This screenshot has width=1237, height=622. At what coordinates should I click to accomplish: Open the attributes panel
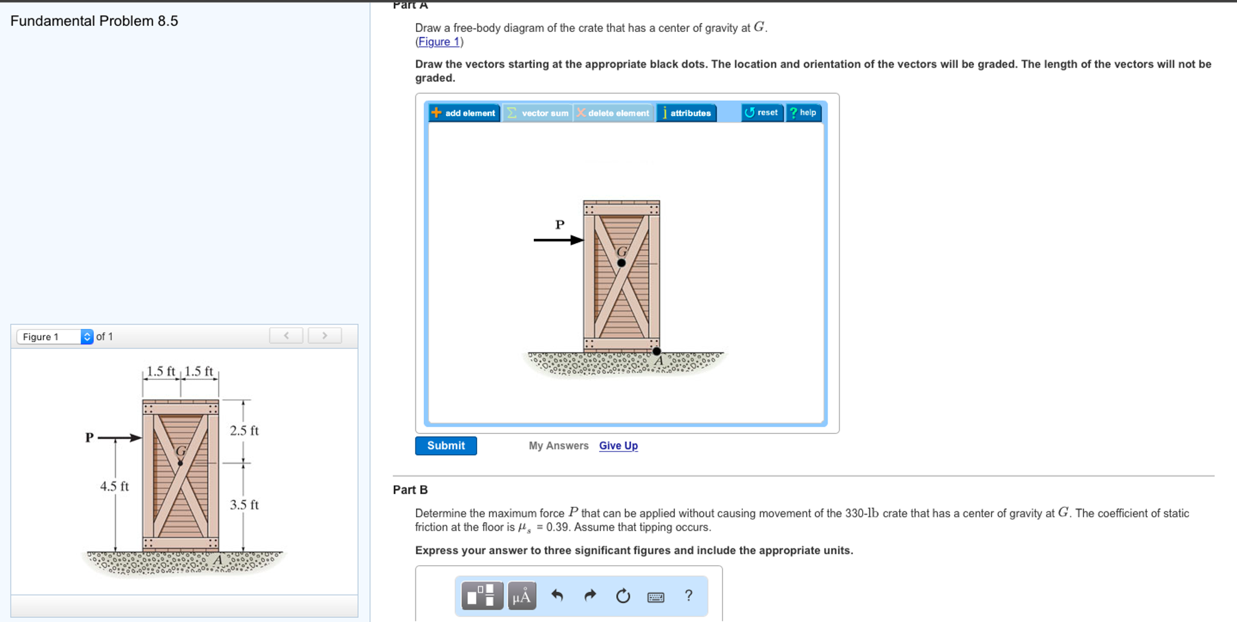(687, 113)
